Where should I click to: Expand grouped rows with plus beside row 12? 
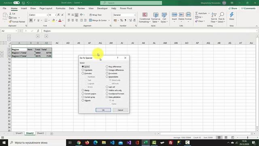2,56
